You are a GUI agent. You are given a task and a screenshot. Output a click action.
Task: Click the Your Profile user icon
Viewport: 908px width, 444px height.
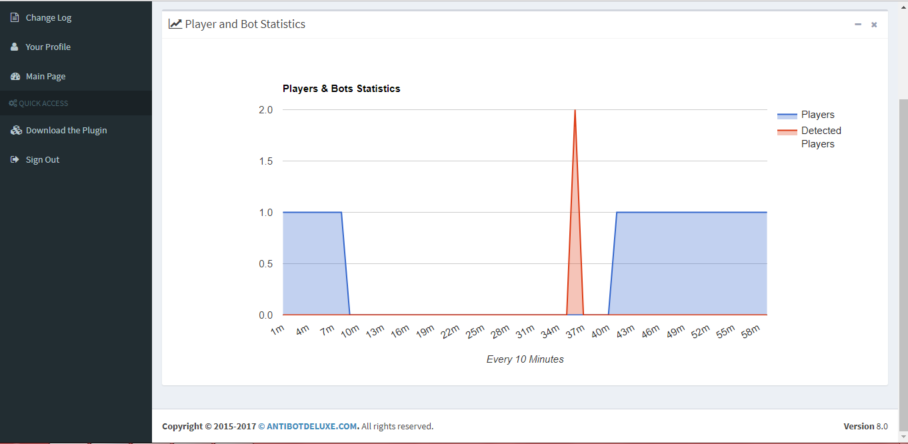[x=15, y=47]
